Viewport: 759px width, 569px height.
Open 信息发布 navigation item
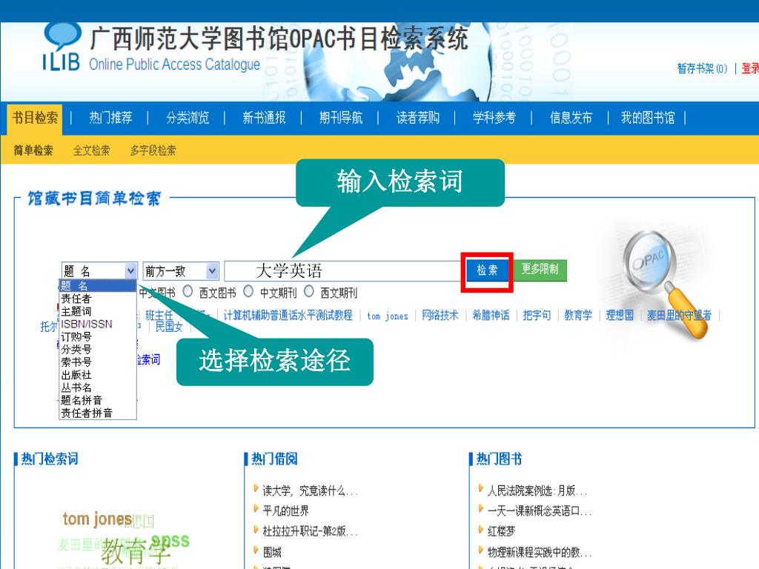(571, 118)
